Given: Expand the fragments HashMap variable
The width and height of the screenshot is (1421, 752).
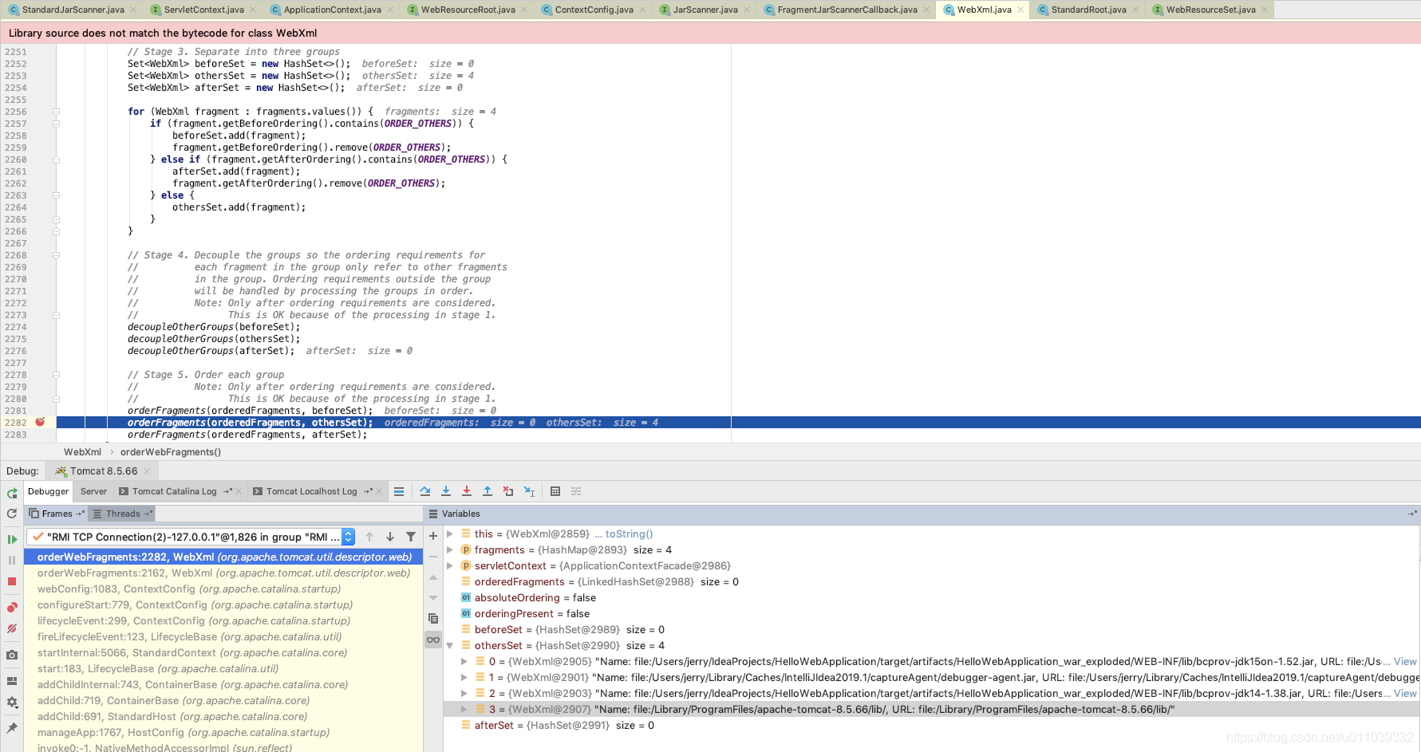Looking at the screenshot, I should (451, 549).
